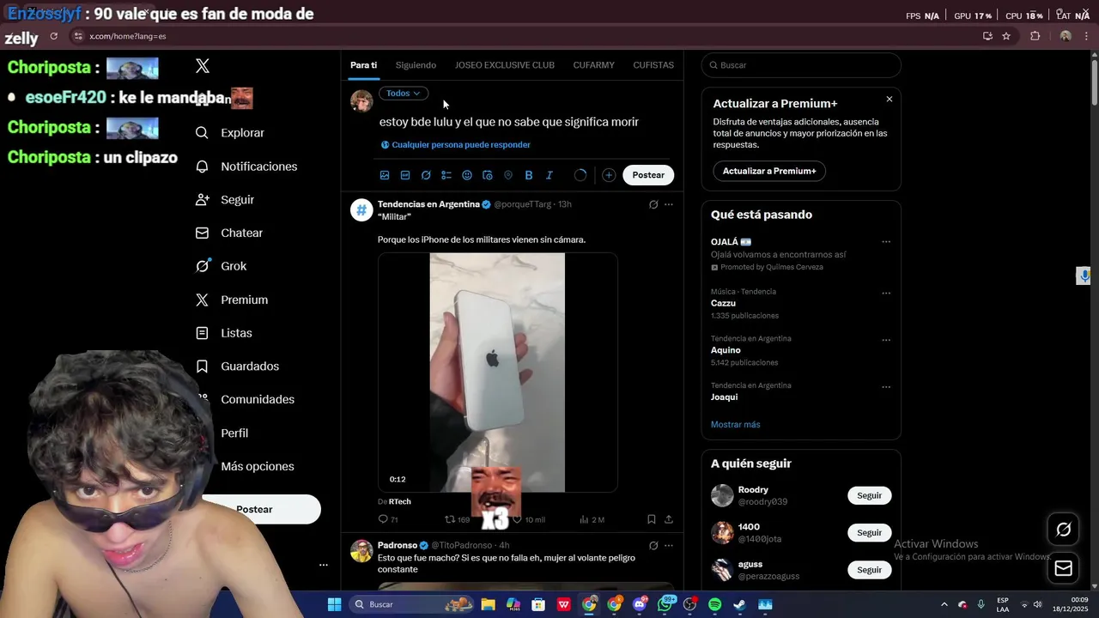Viewport: 1099px width, 618px height.
Task: Click the install app icon in address bar
Action: [987, 36]
